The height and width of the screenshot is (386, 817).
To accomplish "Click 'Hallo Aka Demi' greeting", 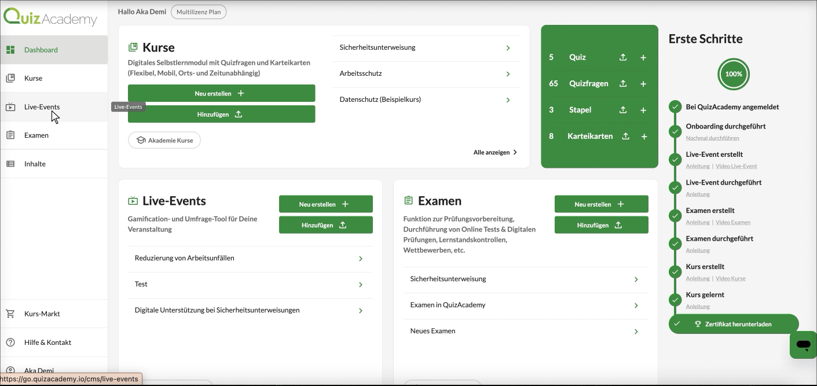I will coord(142,12).
